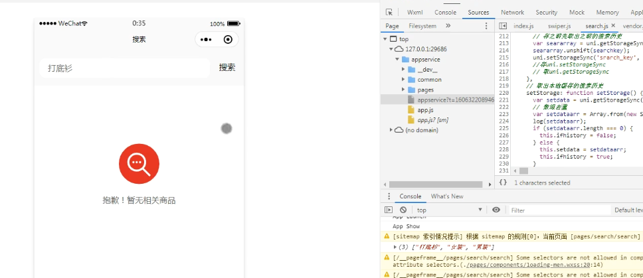643x278 pixels.
Task: Expand the (no domain) node
Action: (391, 130)
